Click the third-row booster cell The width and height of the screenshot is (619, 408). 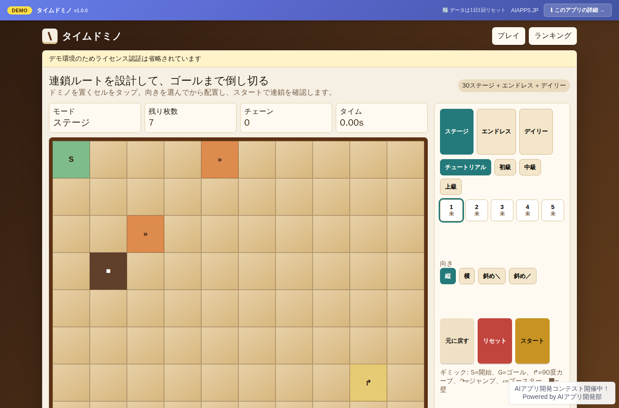(145, 234)
